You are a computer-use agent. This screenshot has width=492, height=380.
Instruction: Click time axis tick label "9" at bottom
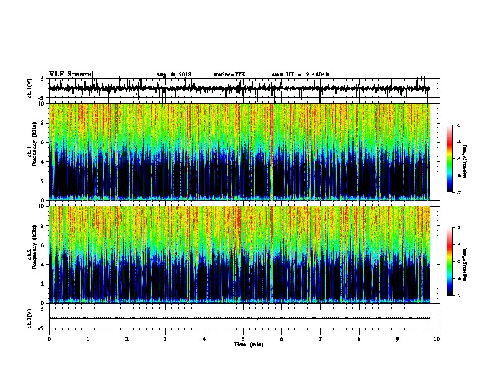coord(398,339)
